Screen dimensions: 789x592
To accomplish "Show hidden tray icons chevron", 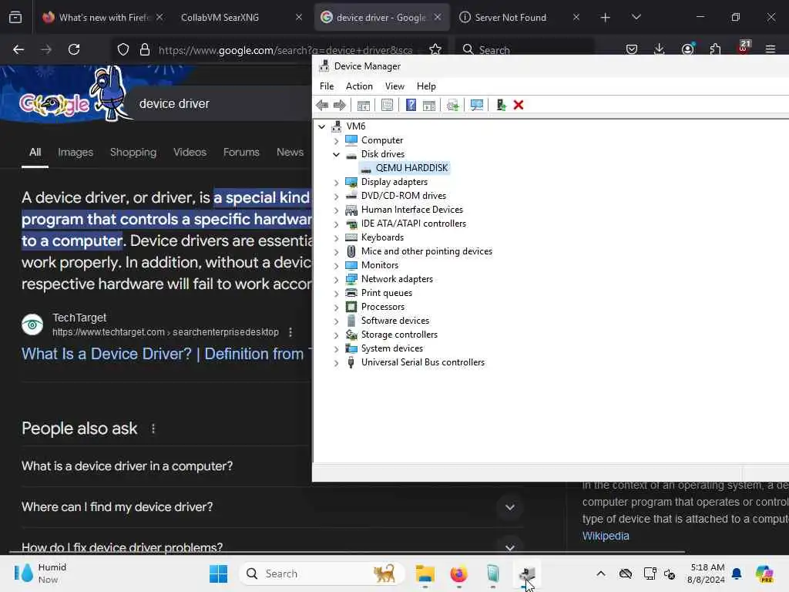I will (x=601, y=573).
